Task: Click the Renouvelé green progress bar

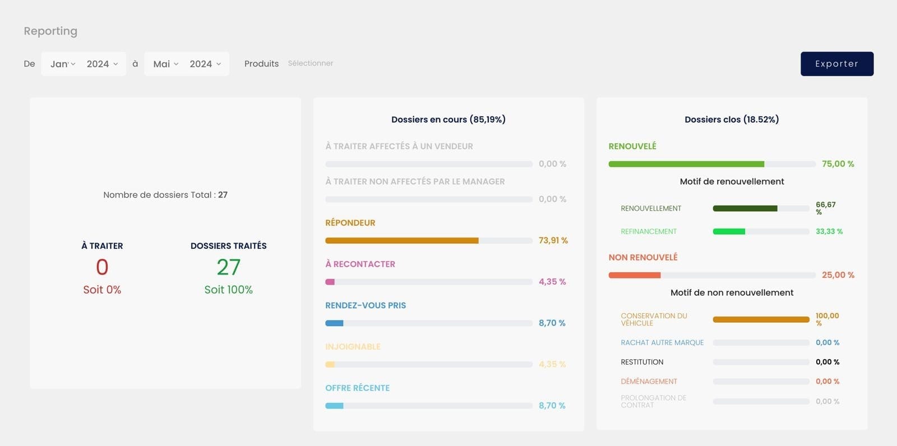Action: pos(711,164)
